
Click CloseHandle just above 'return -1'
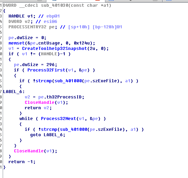(x=29, y=151)
